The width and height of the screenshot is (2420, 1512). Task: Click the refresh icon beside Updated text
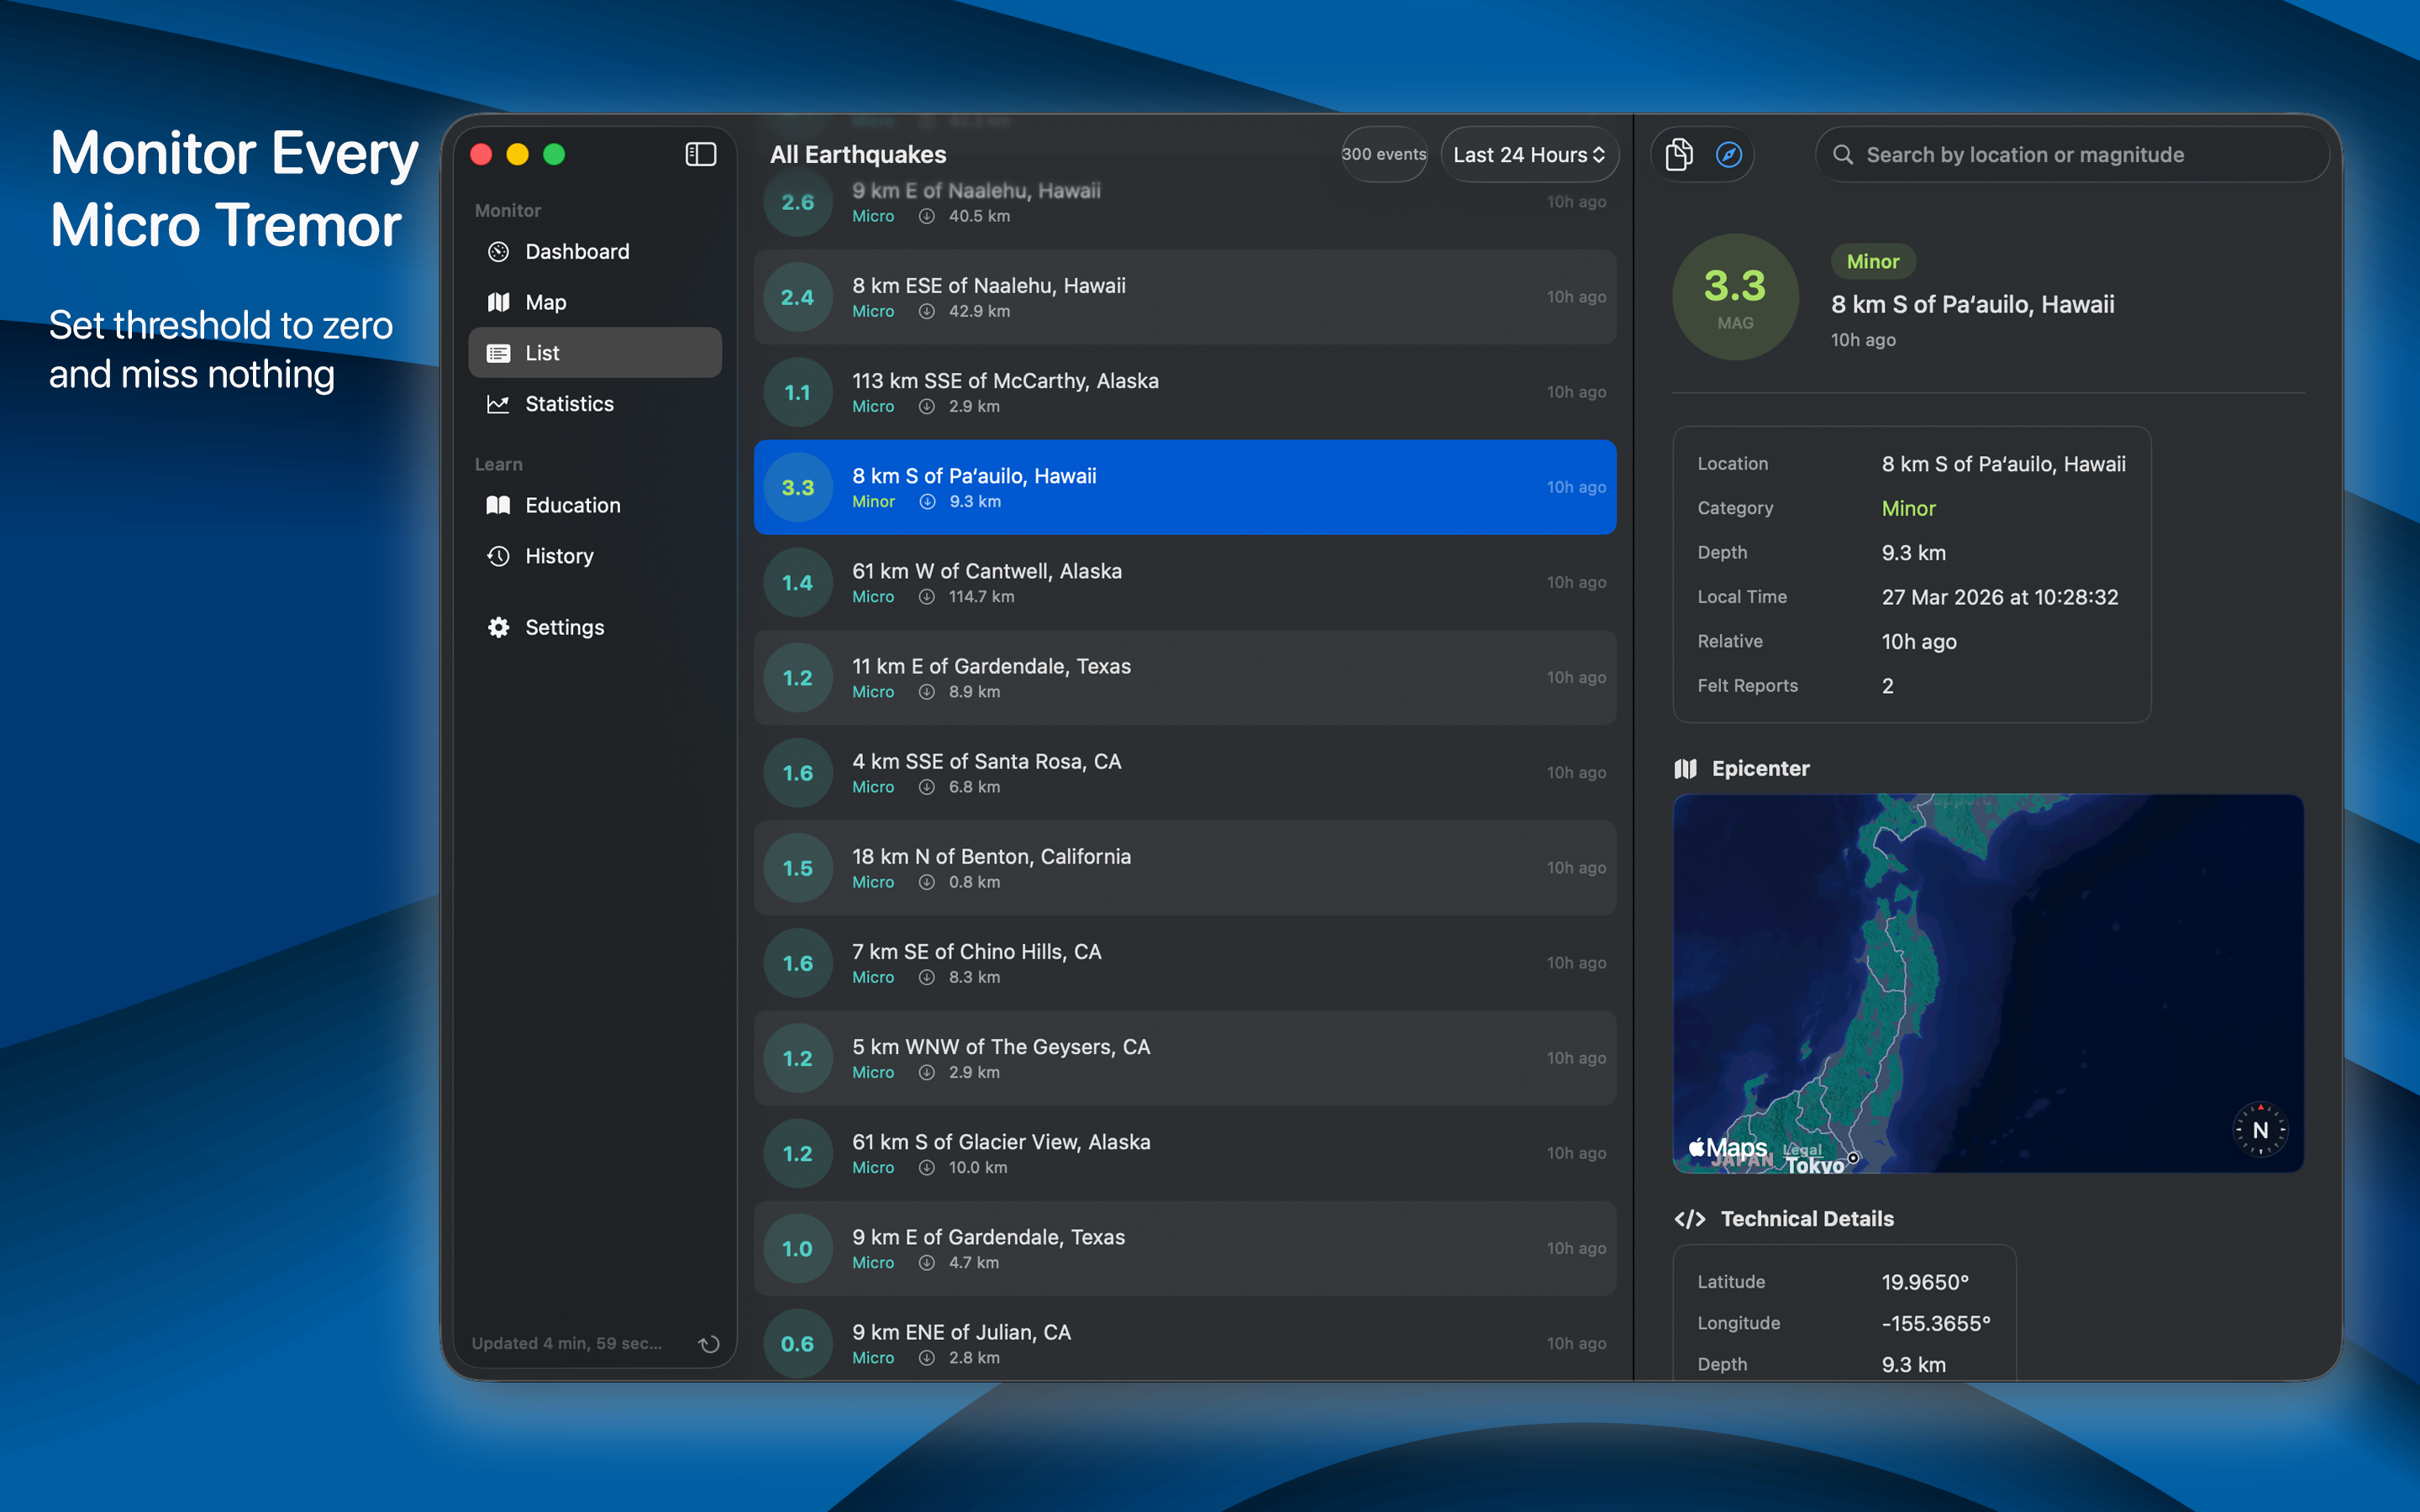(x=709, y=1343)
